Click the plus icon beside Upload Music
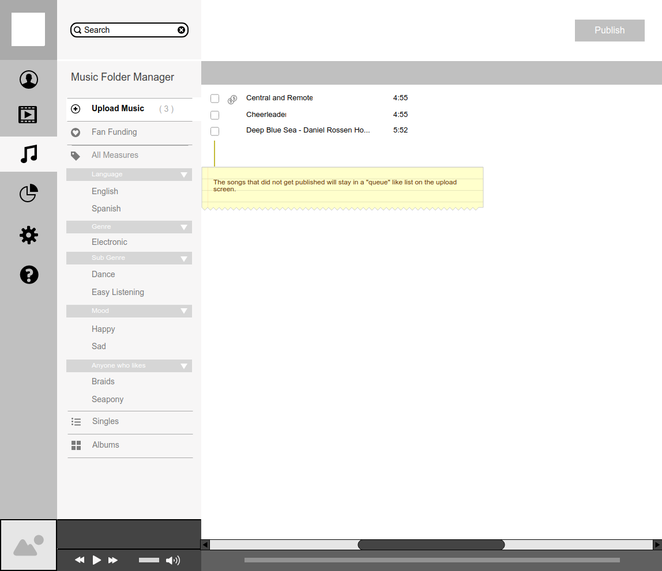 point(76,109)
